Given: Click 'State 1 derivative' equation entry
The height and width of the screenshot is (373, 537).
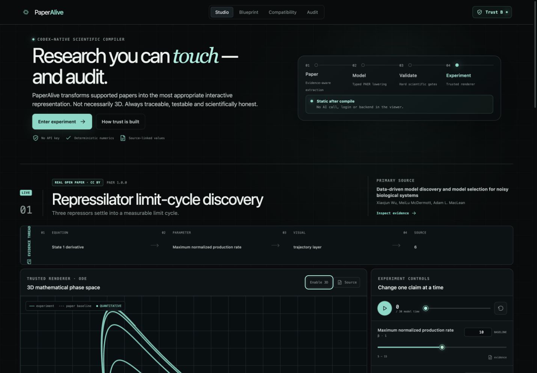Looking at the screenshot, I should [68, 247].
